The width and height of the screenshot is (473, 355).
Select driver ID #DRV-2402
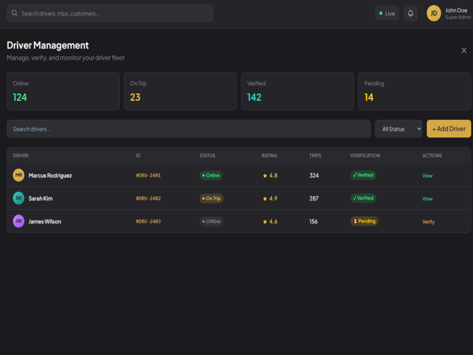point(148,198)
